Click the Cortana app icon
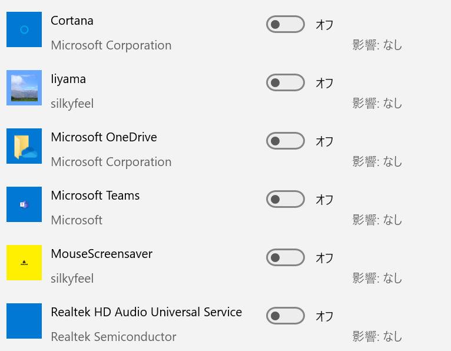Viewport: 451px width, 351px height. tap(24, 29)
